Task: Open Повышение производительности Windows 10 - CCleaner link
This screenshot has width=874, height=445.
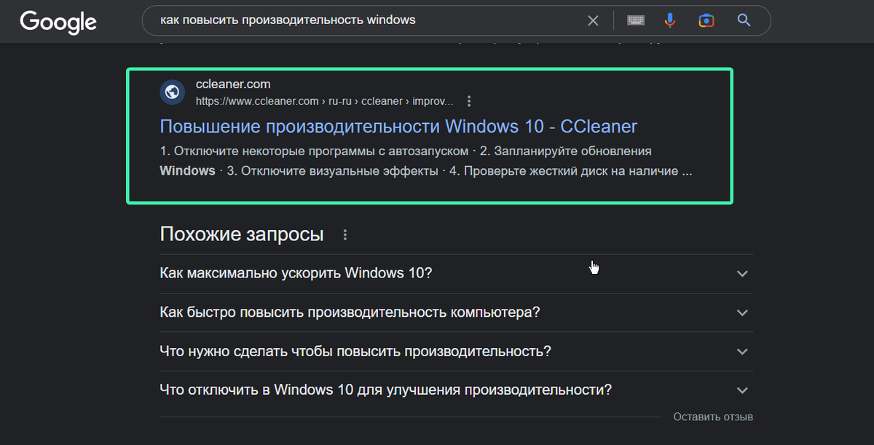Action: 398,126
